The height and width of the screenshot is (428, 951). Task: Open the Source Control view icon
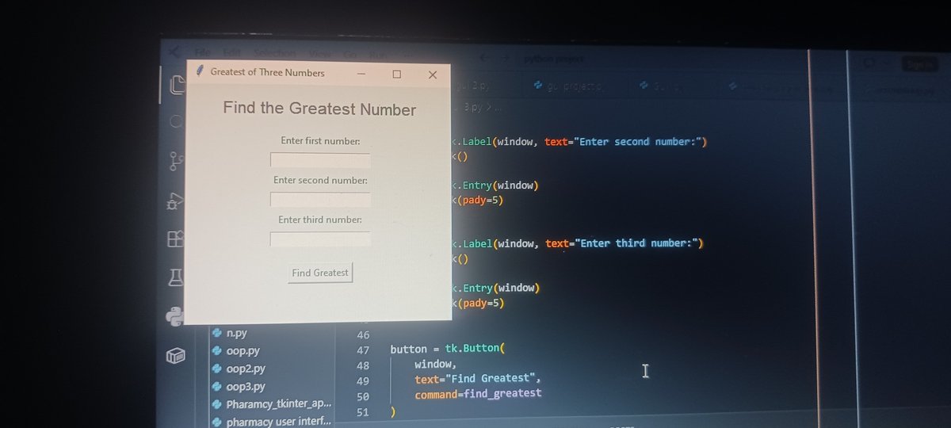click(176, 161)
